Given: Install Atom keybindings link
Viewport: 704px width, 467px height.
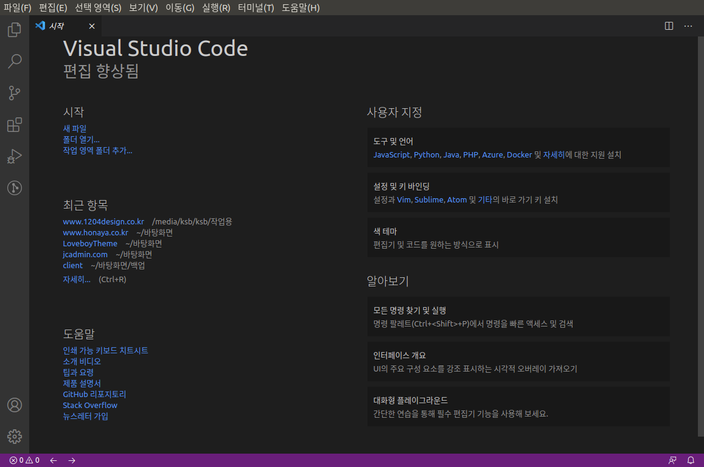Looking at the screenshot, I should pyautogui.click(x=457, y=199).
